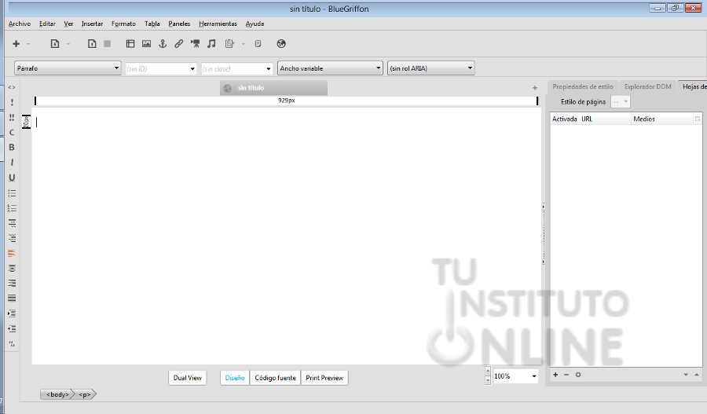
Task: Open the (sin ID) combo box
Action: [161, 68]
